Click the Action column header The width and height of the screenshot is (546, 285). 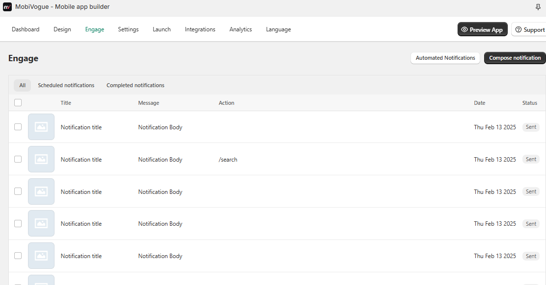click(226, 103)
